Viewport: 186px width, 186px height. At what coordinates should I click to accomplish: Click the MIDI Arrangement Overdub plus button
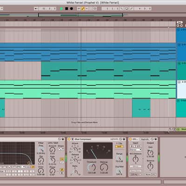tap(79, 9)
